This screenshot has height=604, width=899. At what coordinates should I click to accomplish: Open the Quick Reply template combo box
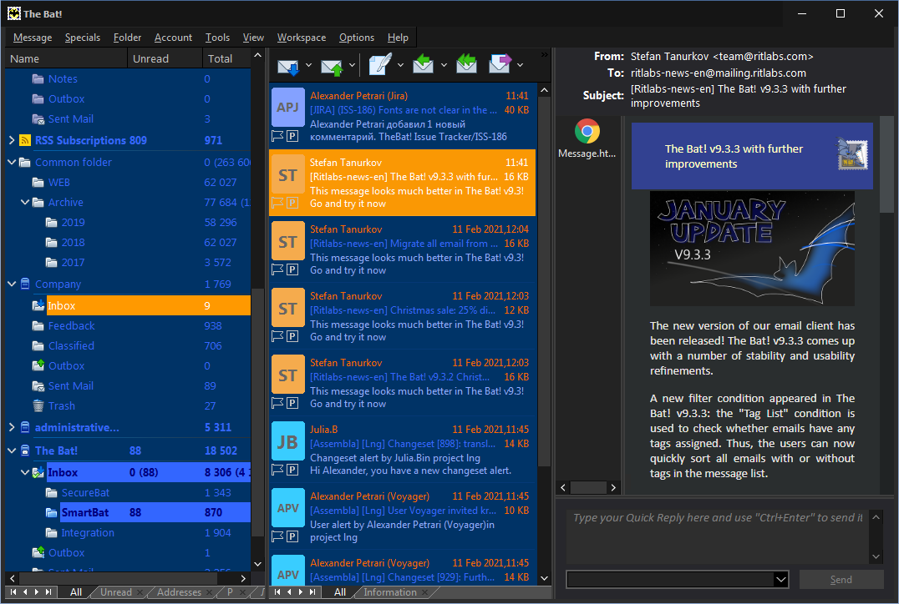[677, 579]
